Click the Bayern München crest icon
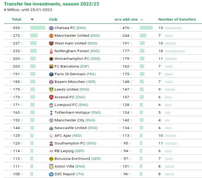Screen dimensions: 202x178 coord(51,82)
